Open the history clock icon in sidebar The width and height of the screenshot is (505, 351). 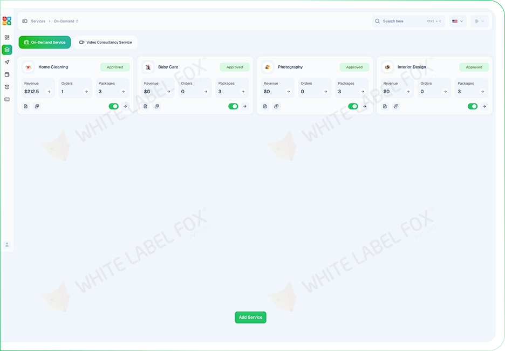click(x=7, y=87)
